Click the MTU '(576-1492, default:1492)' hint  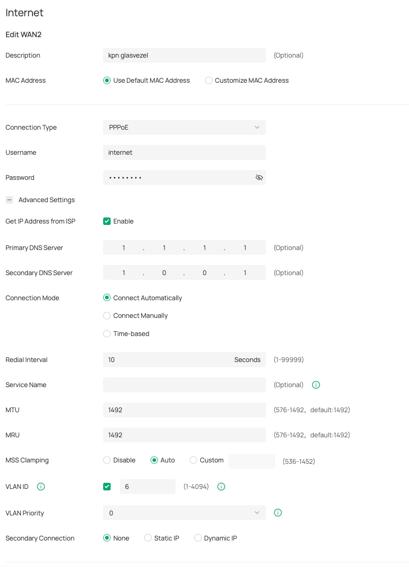pyautogui.click(x=312, y=410)
